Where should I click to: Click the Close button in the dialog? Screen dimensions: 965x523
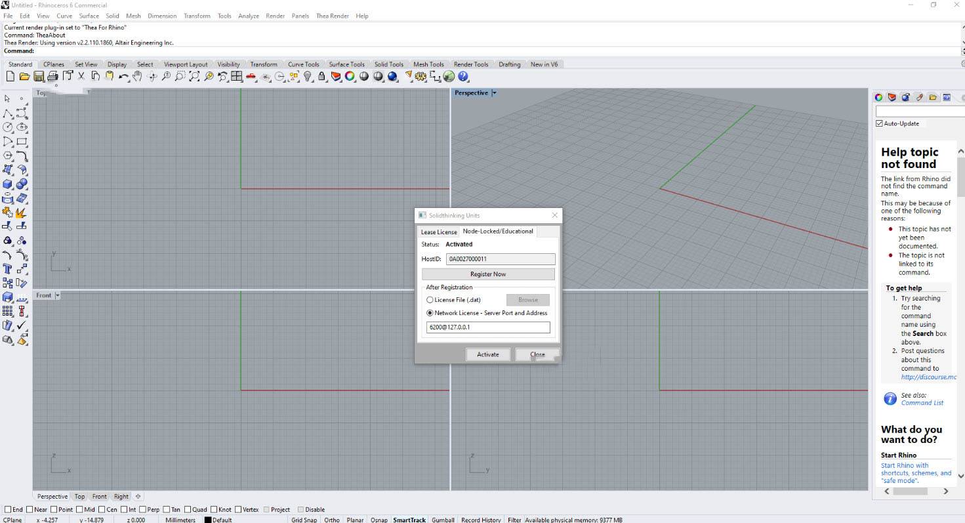(537, 354)
